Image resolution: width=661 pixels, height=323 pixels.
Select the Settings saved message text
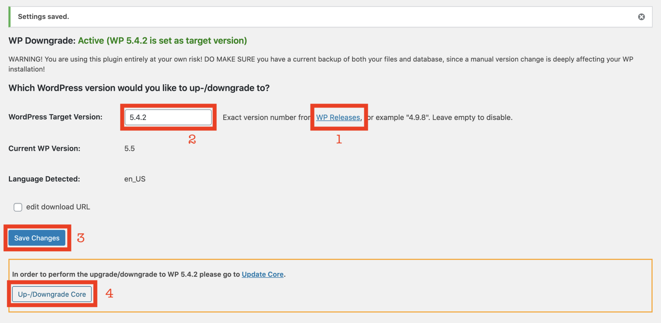[x=44, y=16]
